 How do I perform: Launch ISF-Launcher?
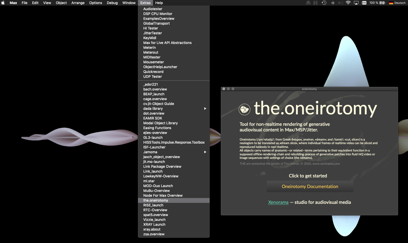(x=174, y=147)
